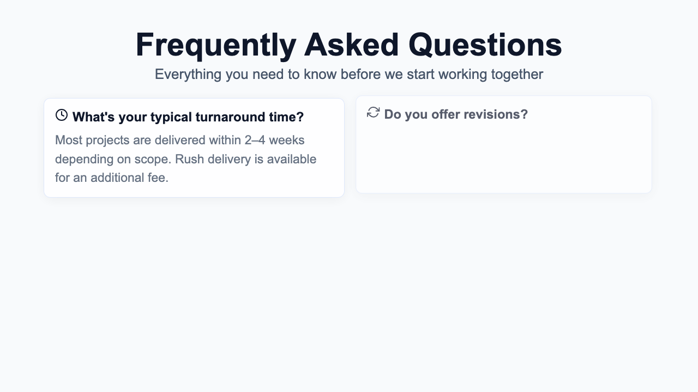This screenshot has height=392, width=698.
Task: Click "for an additional fee." text line
Action: click(x=112, y=177)
